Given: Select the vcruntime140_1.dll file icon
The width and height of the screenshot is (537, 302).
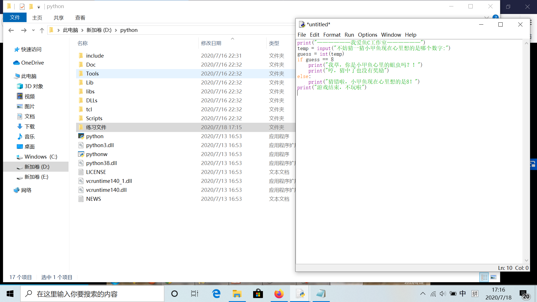Looking at the screenshot, I should click(81, 181).
